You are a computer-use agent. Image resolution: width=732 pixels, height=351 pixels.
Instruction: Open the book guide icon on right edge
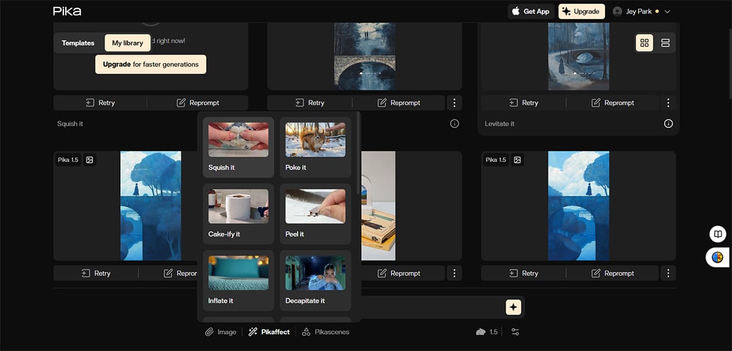(x=719, y=234)
